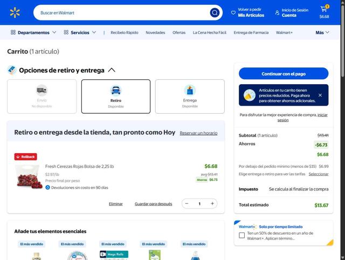The image size is (345, 260).
Task: Open Recíbelo Rápido navigation link
Action: 125,32
